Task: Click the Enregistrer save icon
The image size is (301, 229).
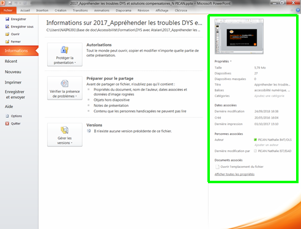Action: (7, 19)
